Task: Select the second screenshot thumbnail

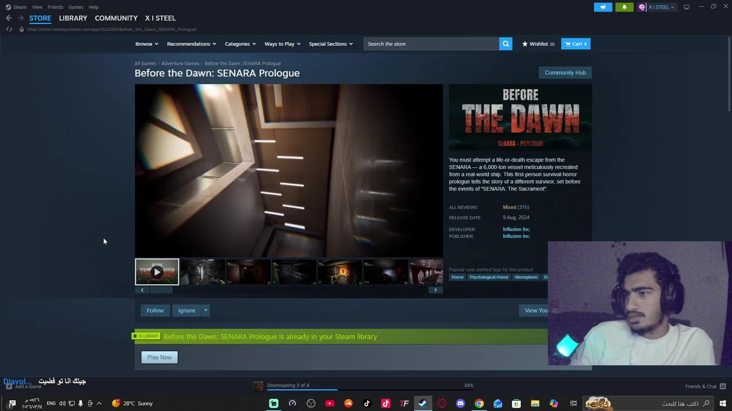Action: tap(248, 272)
